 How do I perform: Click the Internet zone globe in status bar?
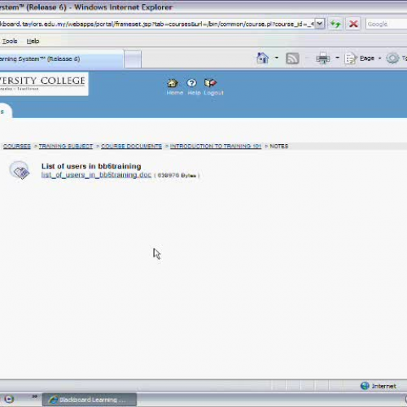tap(365, 386)
